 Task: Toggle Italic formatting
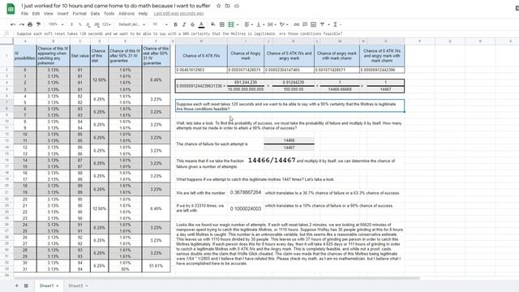(184, 24)
